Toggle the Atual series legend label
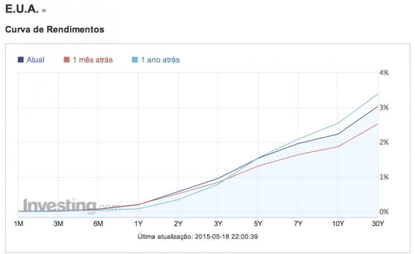 point(35,60)
